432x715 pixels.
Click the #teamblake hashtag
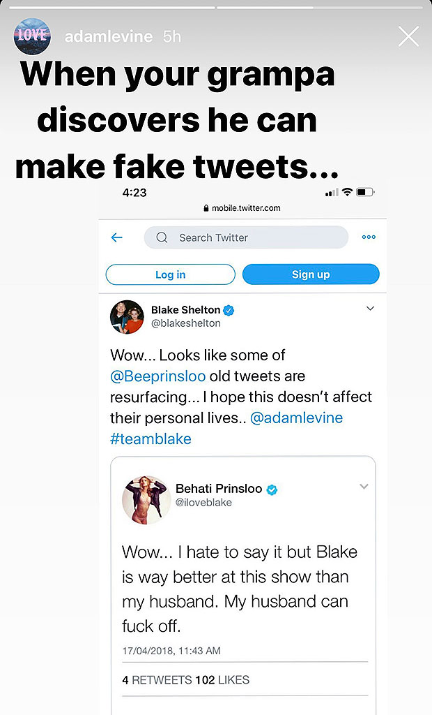click(151, 440)
